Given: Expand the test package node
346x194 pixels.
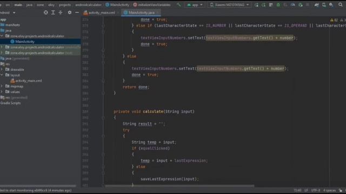Looking at the screenshot, I should point(2,53).
